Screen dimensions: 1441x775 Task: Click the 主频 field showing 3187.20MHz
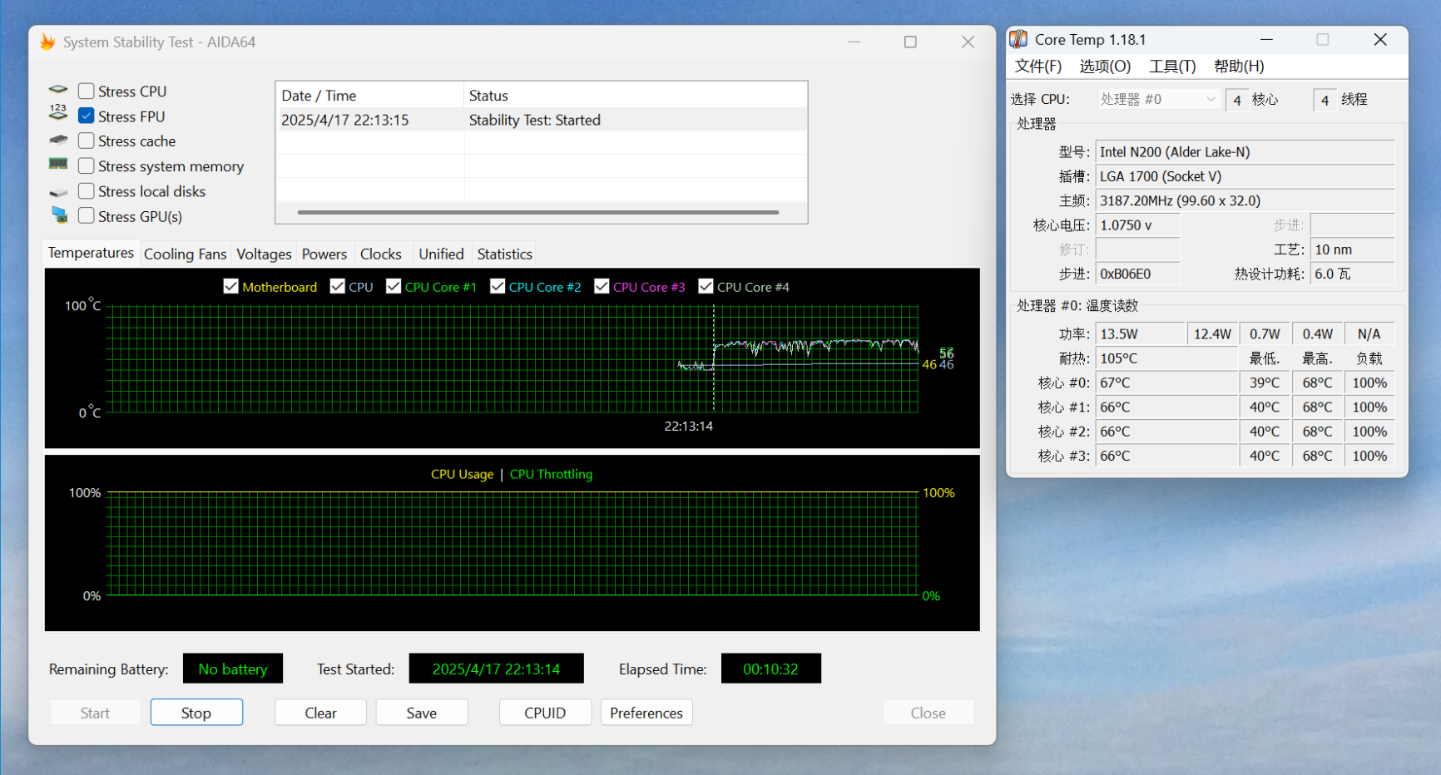[x=1245, y=200]
